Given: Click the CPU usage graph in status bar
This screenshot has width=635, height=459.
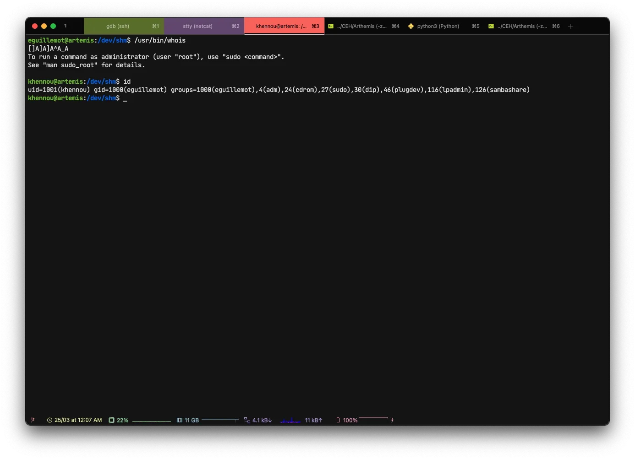Looking at the screenshot, I should [x=151, y=421].
